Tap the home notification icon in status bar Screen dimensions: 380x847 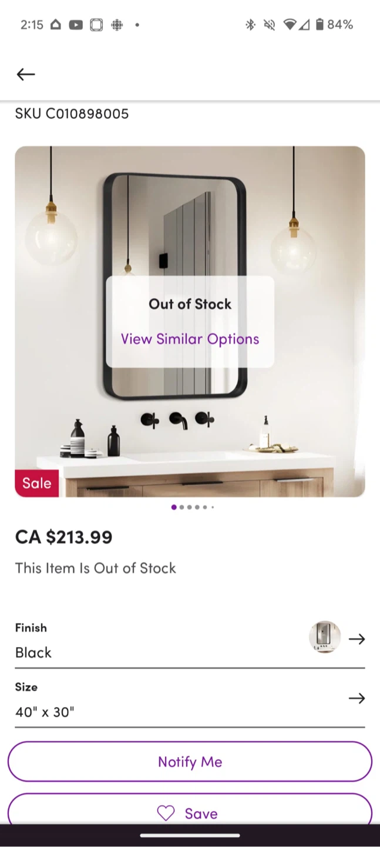click(56, 25)
